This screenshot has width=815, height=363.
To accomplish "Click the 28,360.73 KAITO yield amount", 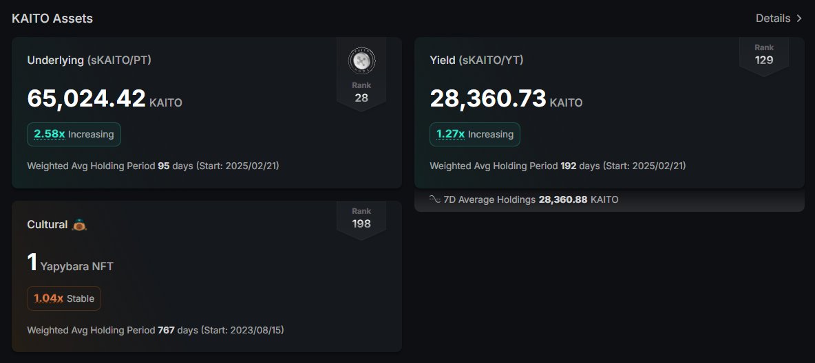I will point(506,99).
